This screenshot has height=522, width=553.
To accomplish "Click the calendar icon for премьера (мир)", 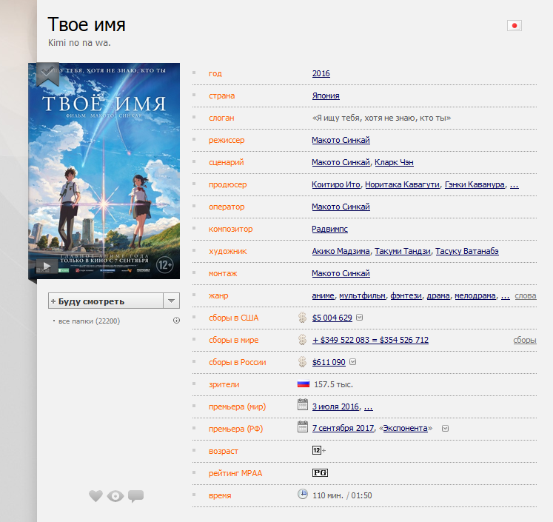I will (303, 405).
